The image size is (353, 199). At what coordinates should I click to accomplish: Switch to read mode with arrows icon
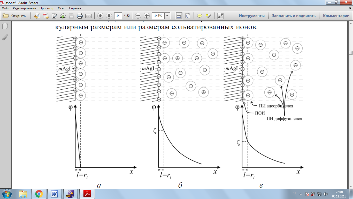pyautogui.click(x=220, y=16)
